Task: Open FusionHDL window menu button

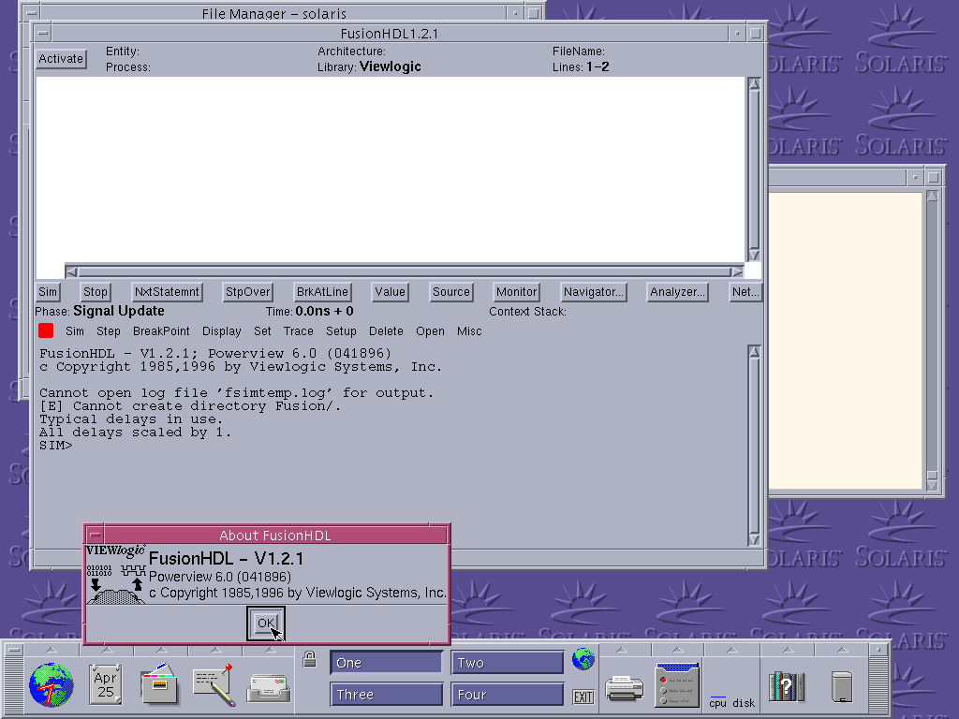Action: (x=42, y=33)
